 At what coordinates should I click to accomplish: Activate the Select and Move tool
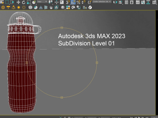coord(18,2)
